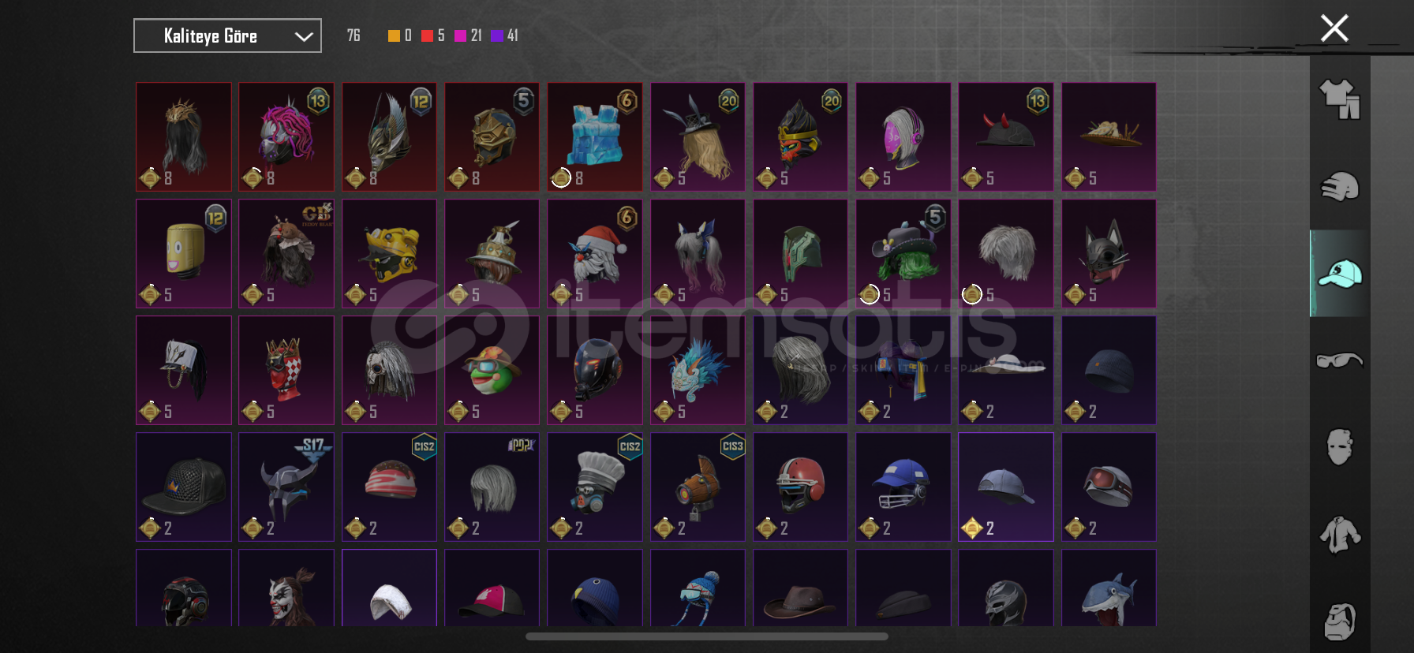This screenshot has width=1414, height=653.
Task: Close the inventory with the X
Action: pos(1334,28)
